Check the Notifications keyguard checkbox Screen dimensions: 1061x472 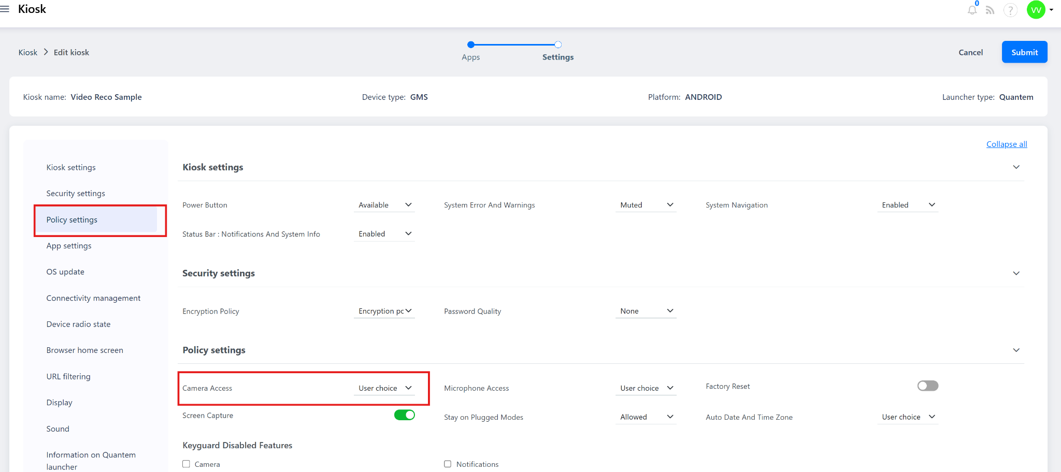pos(448,464)
